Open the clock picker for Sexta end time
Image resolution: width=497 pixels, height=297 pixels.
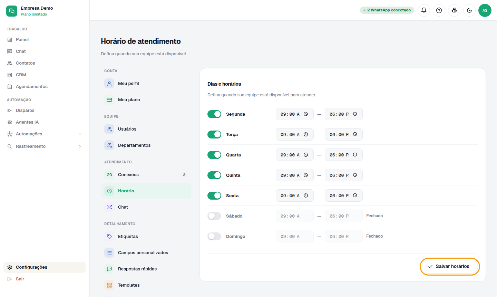point(355,195)
